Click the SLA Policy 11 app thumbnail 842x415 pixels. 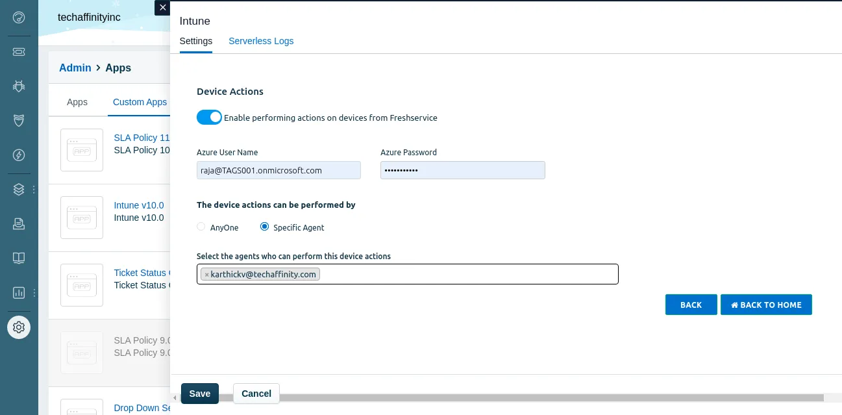[x=82, y=150]
